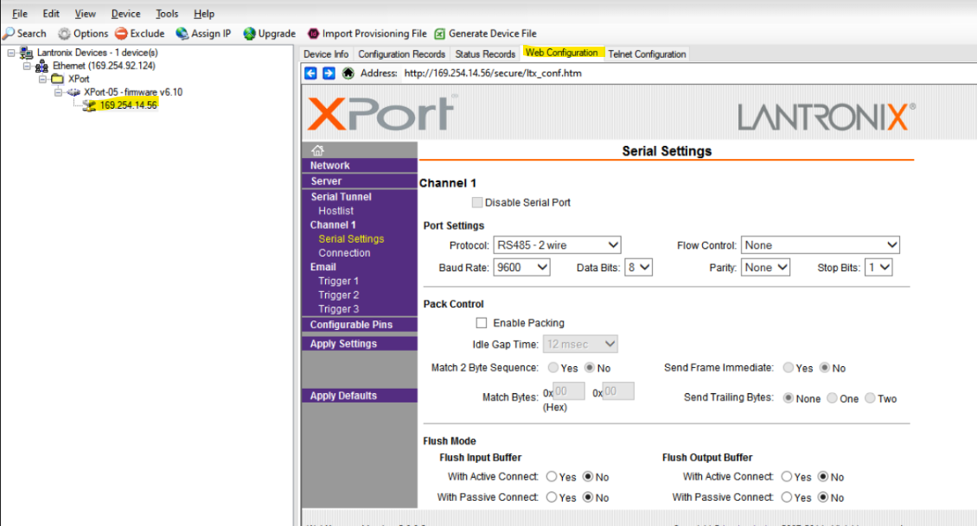The width and height of the screenshot is (977, 526).
Task: Click the back navigation arrow near the address bar
Action: pyautogui.click(x=310, y=73)
